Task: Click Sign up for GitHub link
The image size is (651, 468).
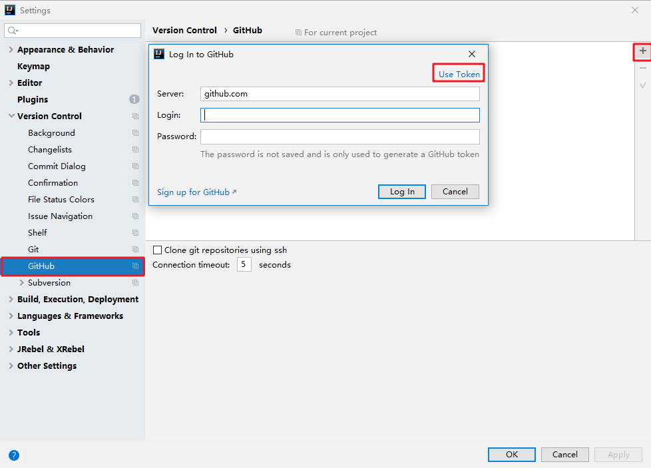Action: click(196, 192)
